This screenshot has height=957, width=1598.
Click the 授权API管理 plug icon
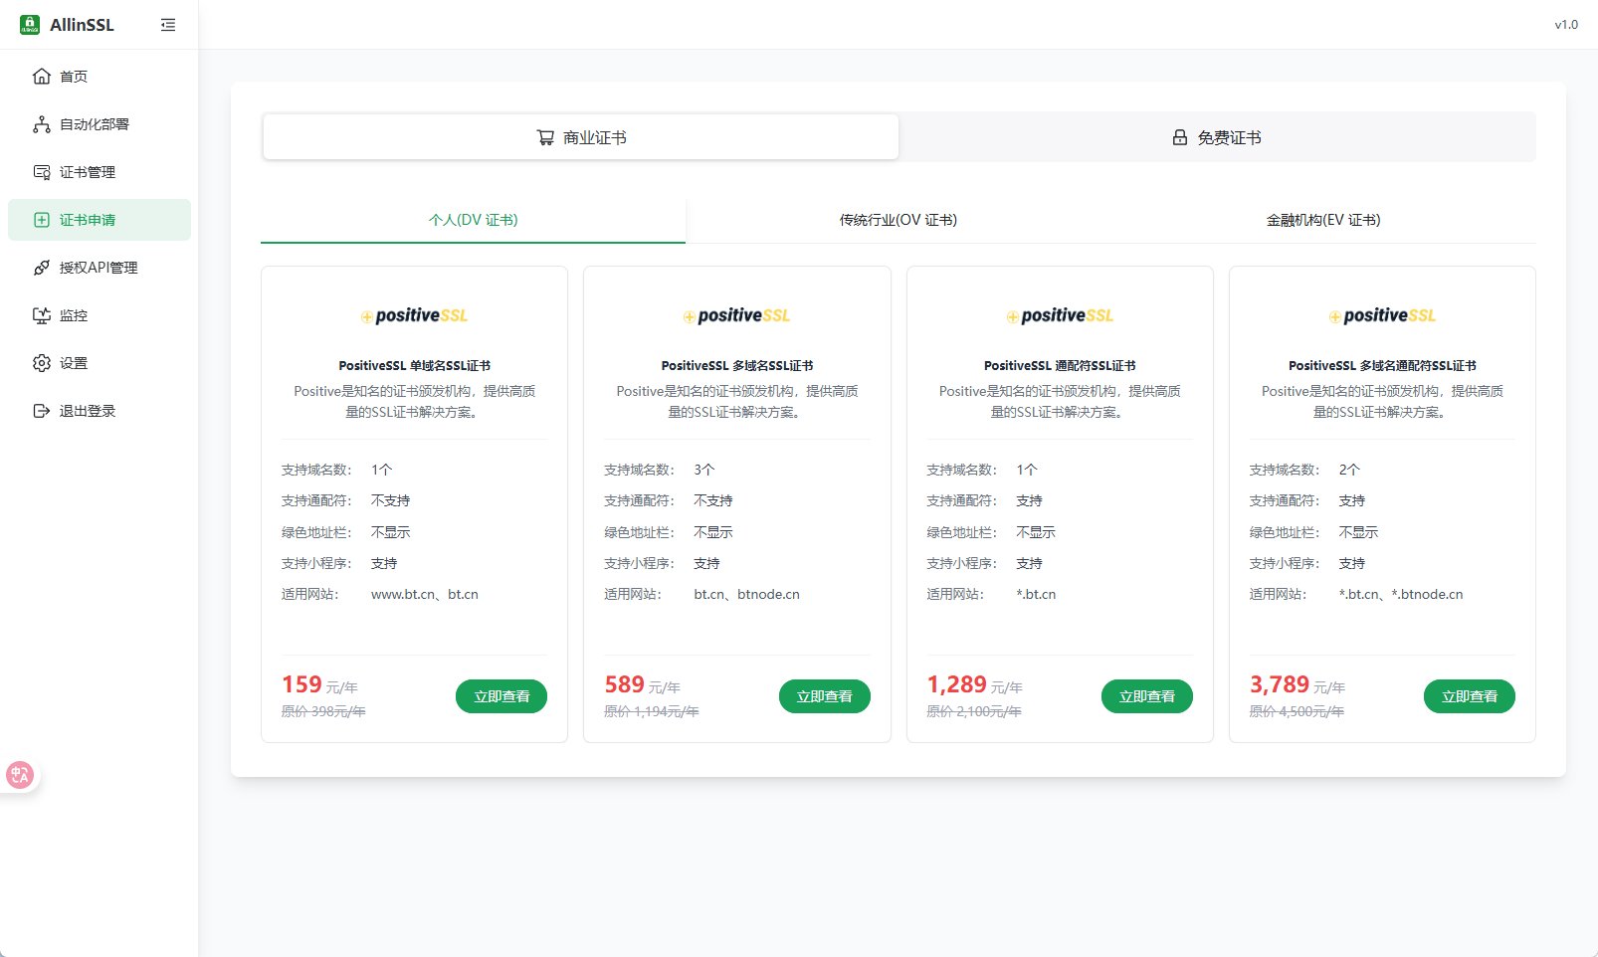point(42,268)
